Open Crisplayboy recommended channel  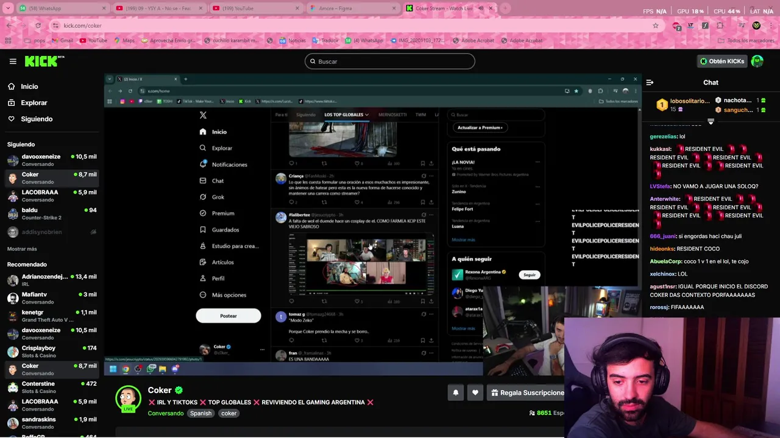click(x=52, y=352)
